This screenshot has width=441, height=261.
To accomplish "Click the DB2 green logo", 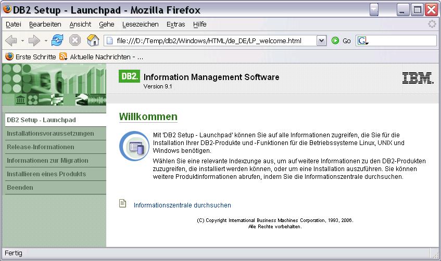I will (x=129, y=76).
